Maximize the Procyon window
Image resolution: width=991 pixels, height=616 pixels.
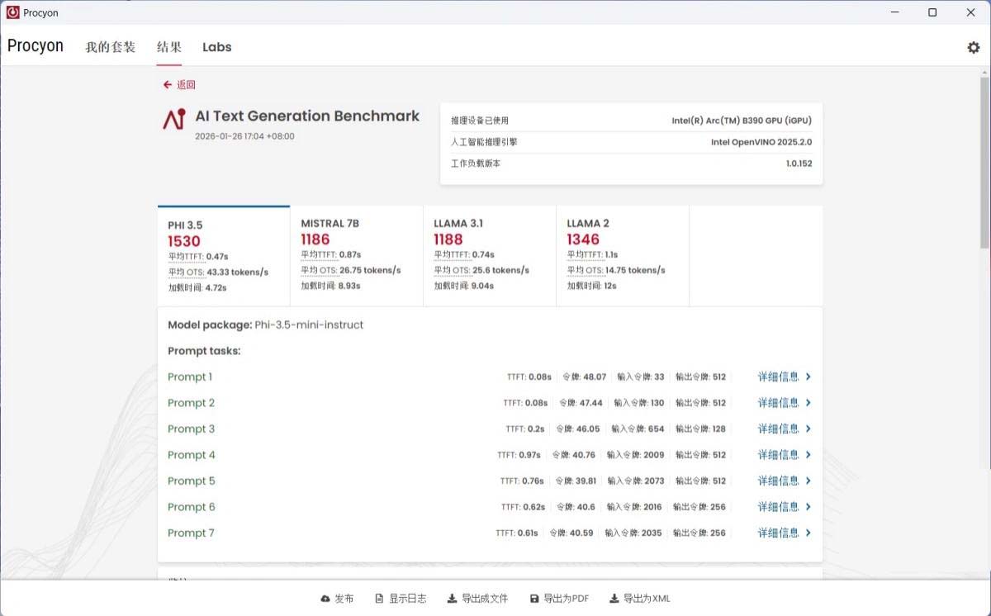tap(932, 12)
